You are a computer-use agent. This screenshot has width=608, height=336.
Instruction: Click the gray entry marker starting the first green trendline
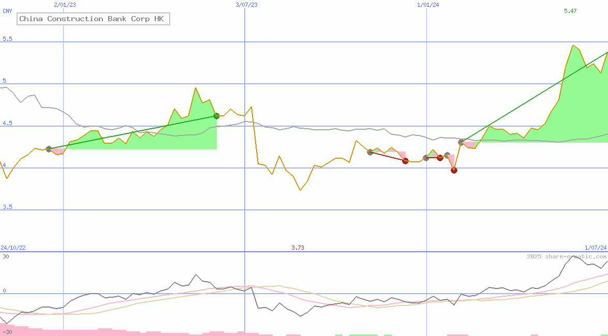pos(49,149)
